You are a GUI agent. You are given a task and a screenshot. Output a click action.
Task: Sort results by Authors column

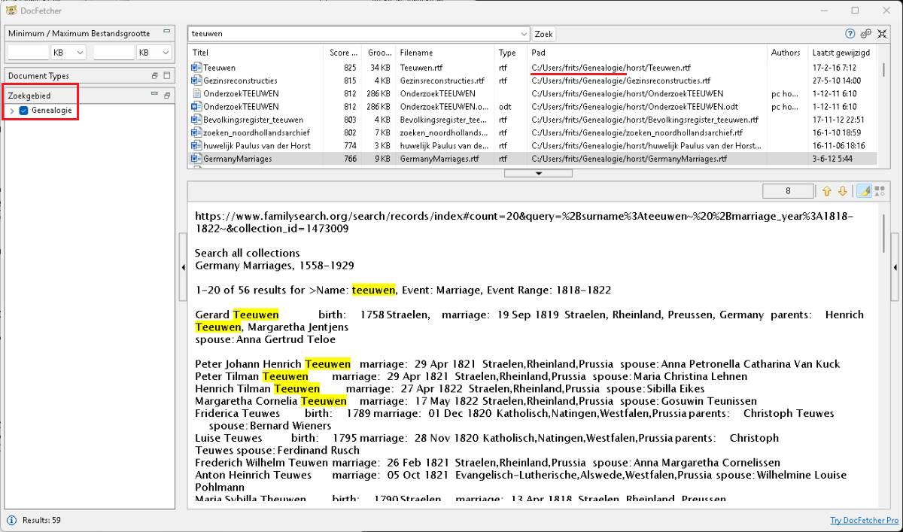click(x=788, y=53)
